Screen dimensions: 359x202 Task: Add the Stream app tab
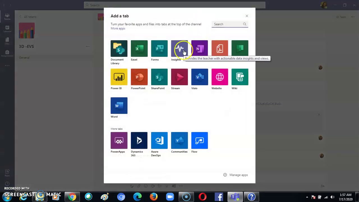(179, 77)
